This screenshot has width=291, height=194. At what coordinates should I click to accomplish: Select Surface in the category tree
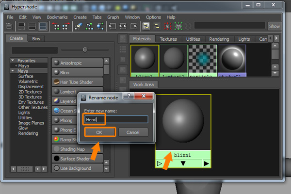(x=26, y=76)
